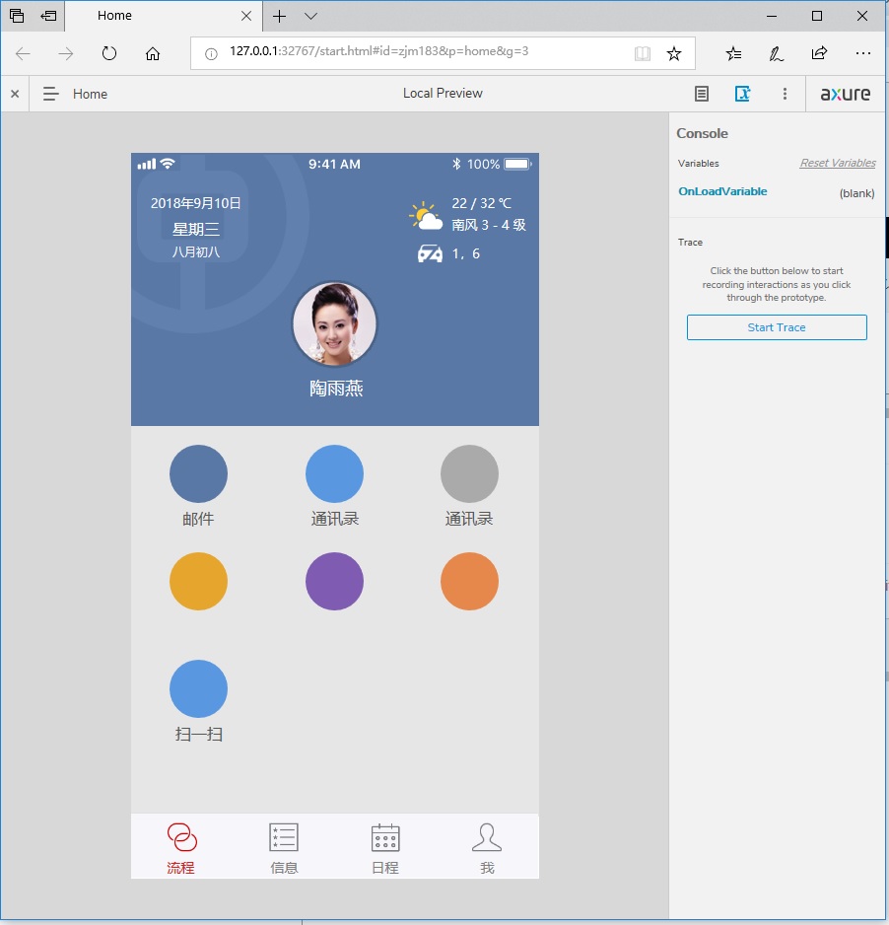889x925 pixels.
Task: Click the orange circle icon
Action: (469, 581)
